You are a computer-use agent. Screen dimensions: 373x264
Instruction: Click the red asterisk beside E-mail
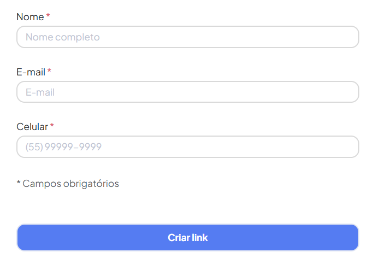49,71
